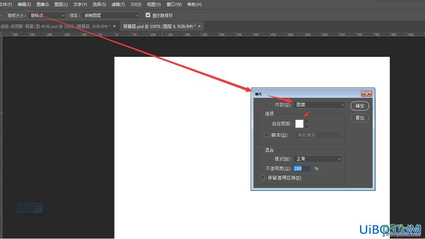The height and width of the screenshot is (239, 425).
Task: Expand the 取样大小 dropdown
Action: coord(47,15)
